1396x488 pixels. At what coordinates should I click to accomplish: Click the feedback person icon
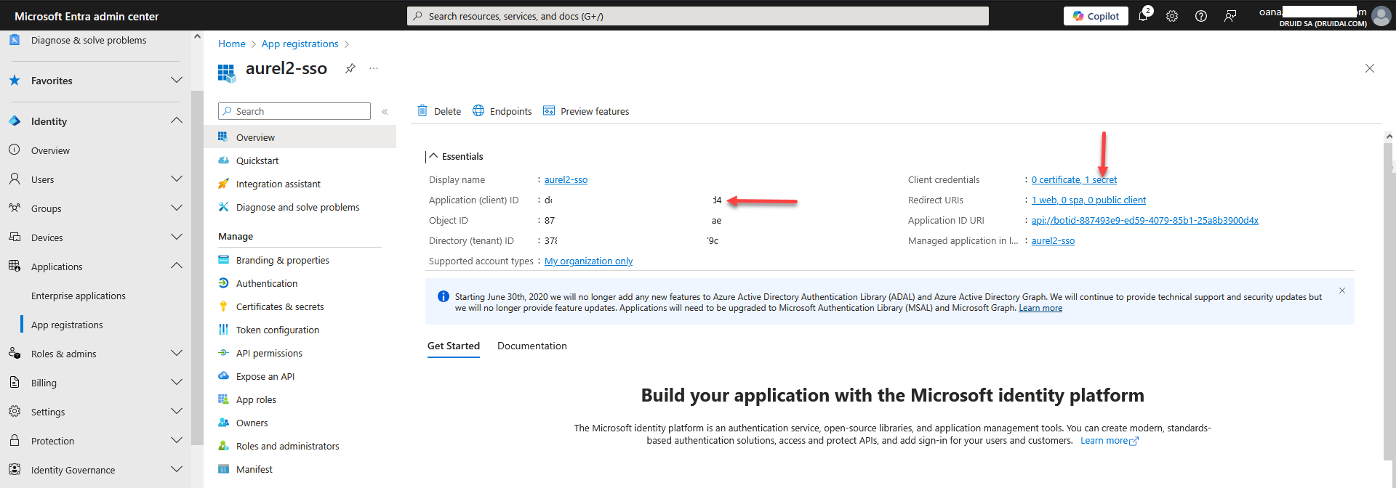point(1230,16)
